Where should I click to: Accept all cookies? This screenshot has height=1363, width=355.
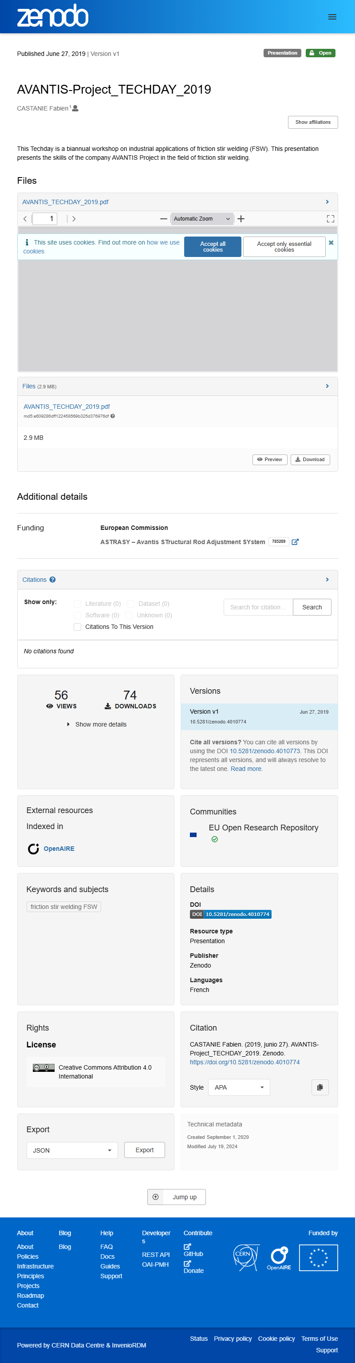coord(213,247)
